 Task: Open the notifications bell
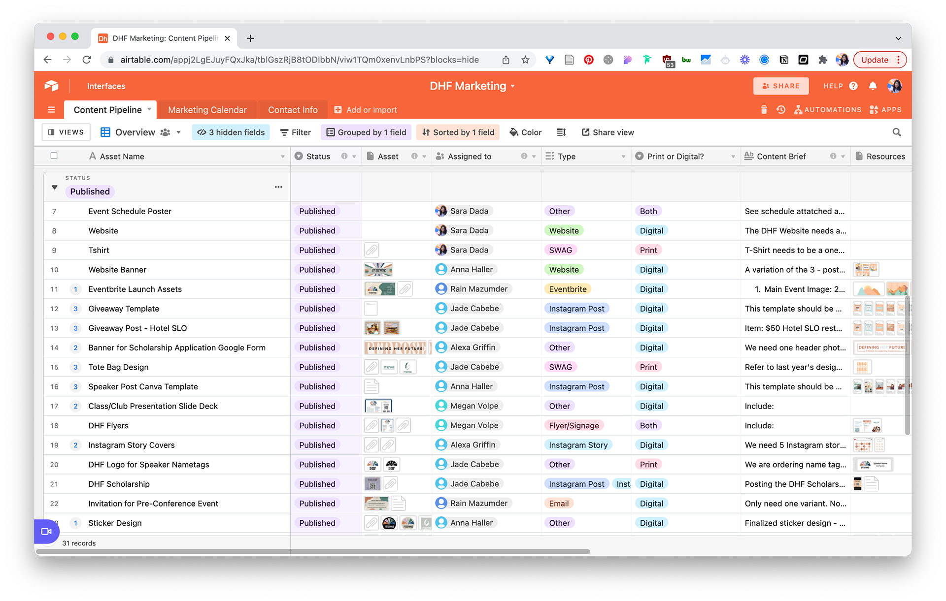(873, 86)
